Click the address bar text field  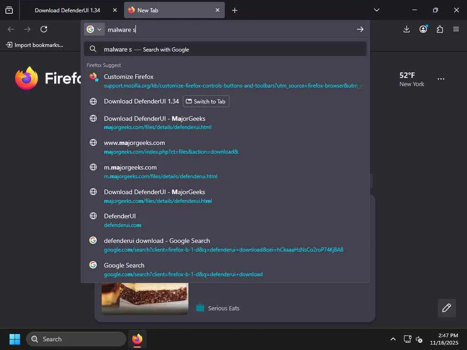click(x=229, y=30)
